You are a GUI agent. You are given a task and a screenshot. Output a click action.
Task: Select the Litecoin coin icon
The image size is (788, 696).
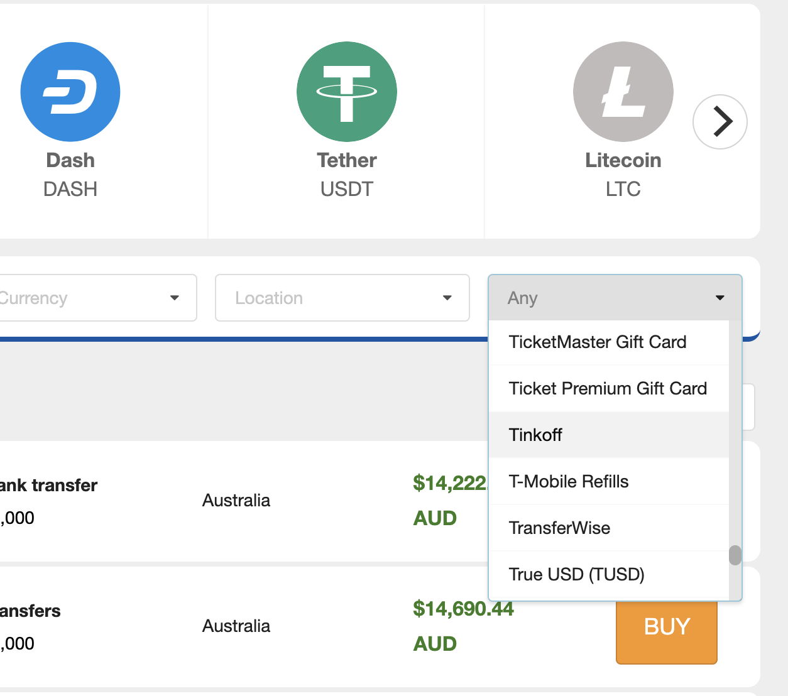click(x=623, y=92)
